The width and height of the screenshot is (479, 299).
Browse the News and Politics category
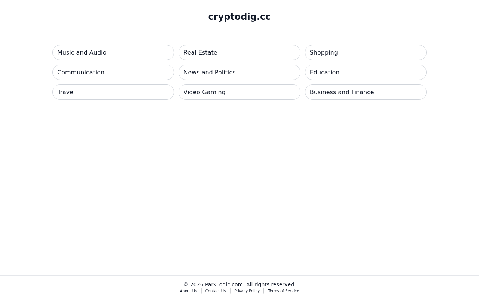[x=239, y=73]
